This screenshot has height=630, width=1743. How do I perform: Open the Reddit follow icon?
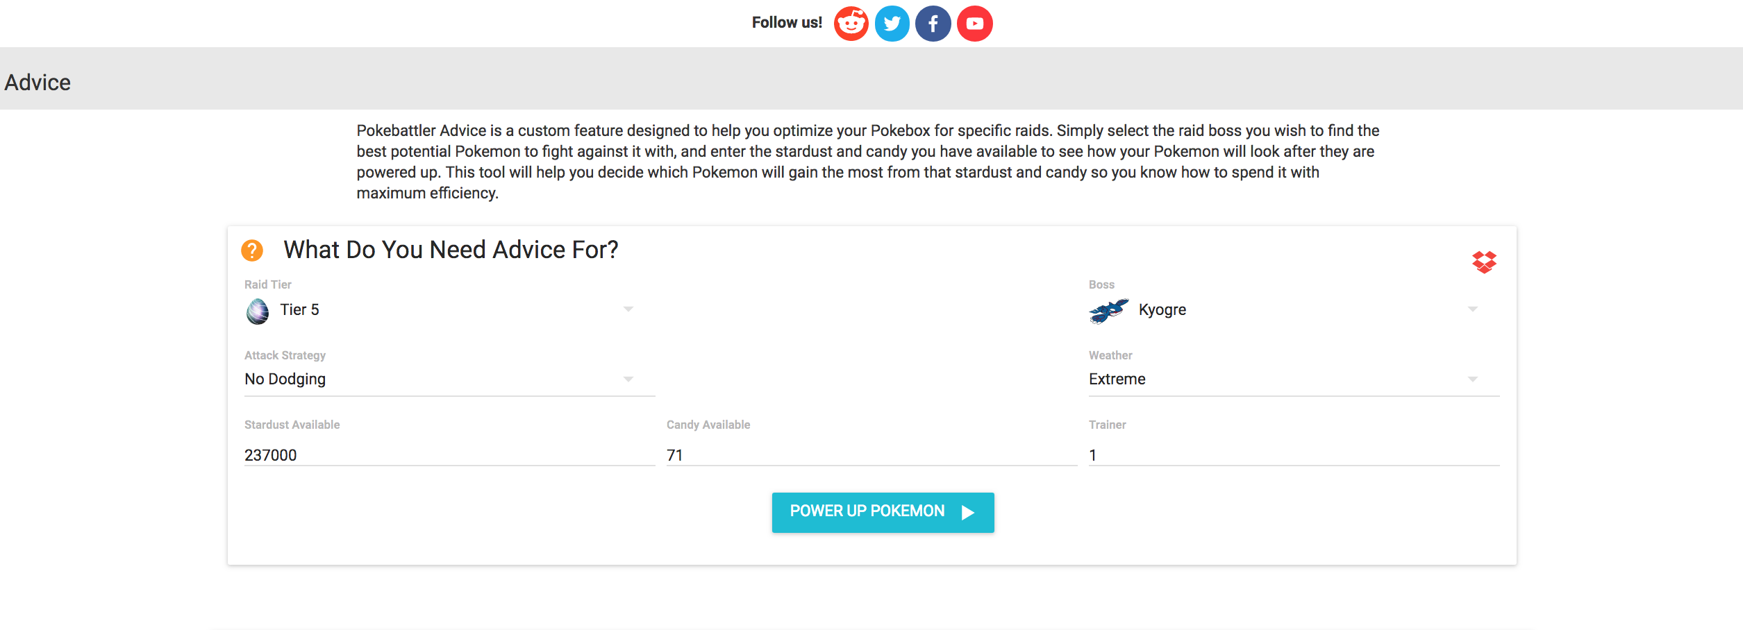click(851, 24)
